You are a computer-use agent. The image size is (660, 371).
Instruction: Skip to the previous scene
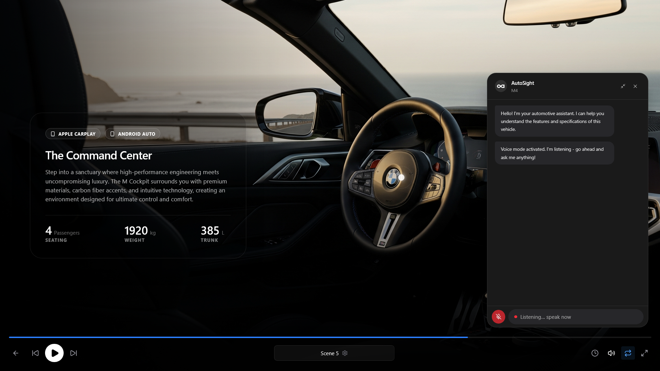click(x=35, y=353)
